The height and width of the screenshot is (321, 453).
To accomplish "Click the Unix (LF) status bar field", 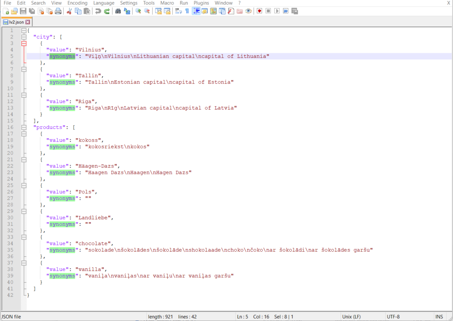I will click(351, 317).
